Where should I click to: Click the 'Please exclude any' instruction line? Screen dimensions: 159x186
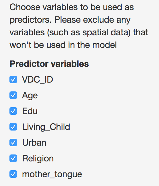pyautogui.click(x=92, y=20)
